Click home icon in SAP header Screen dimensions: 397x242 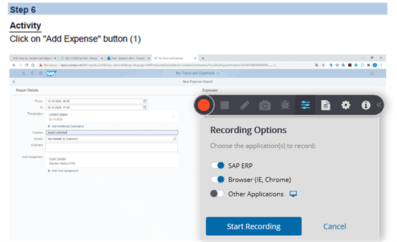tap(40, 73)
